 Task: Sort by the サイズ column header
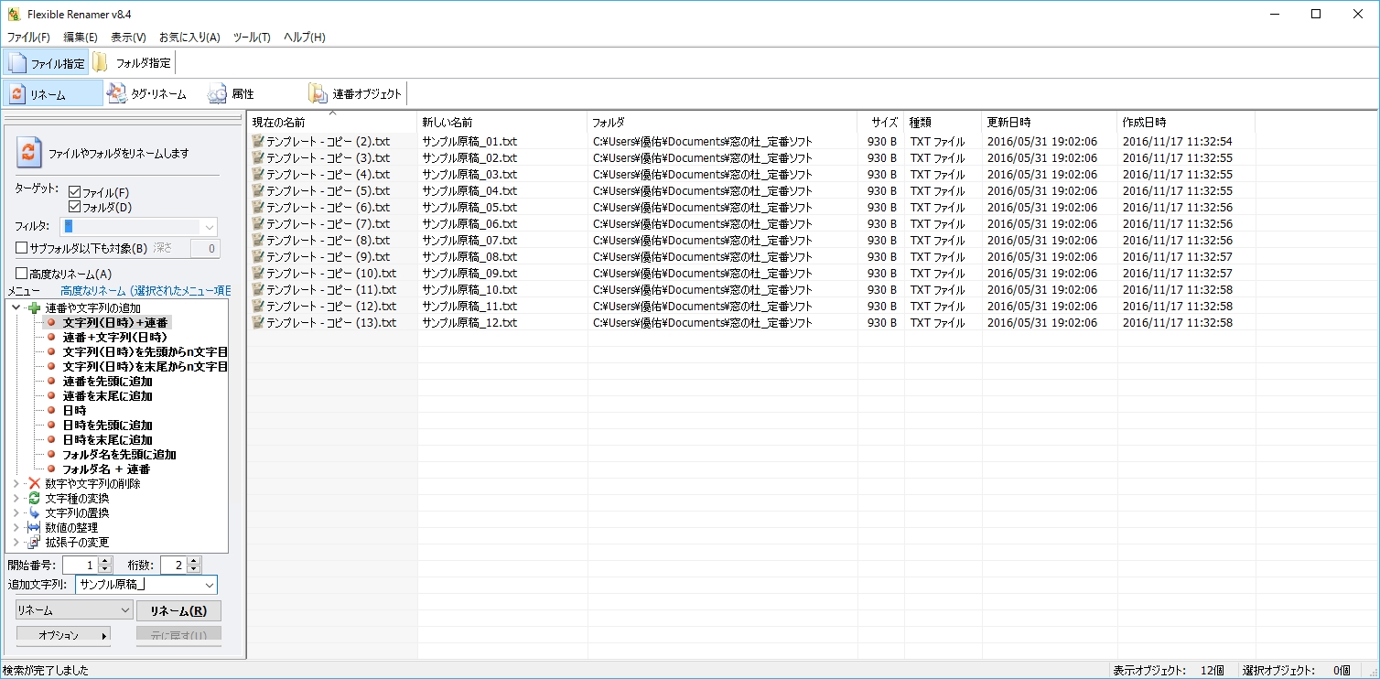(x=881, y=122)
